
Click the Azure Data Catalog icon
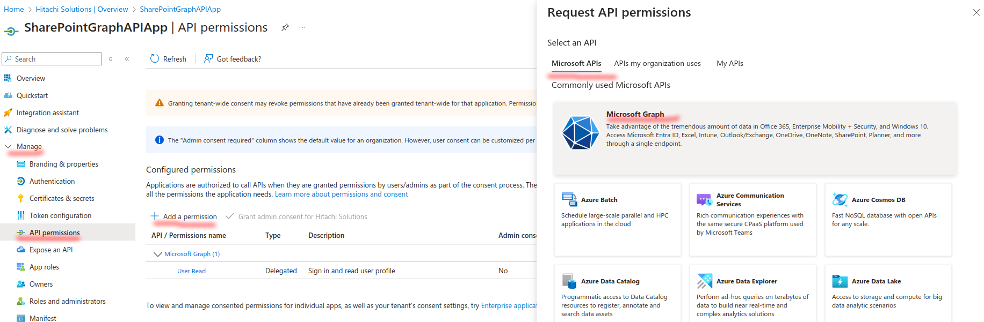click(569, 281)
